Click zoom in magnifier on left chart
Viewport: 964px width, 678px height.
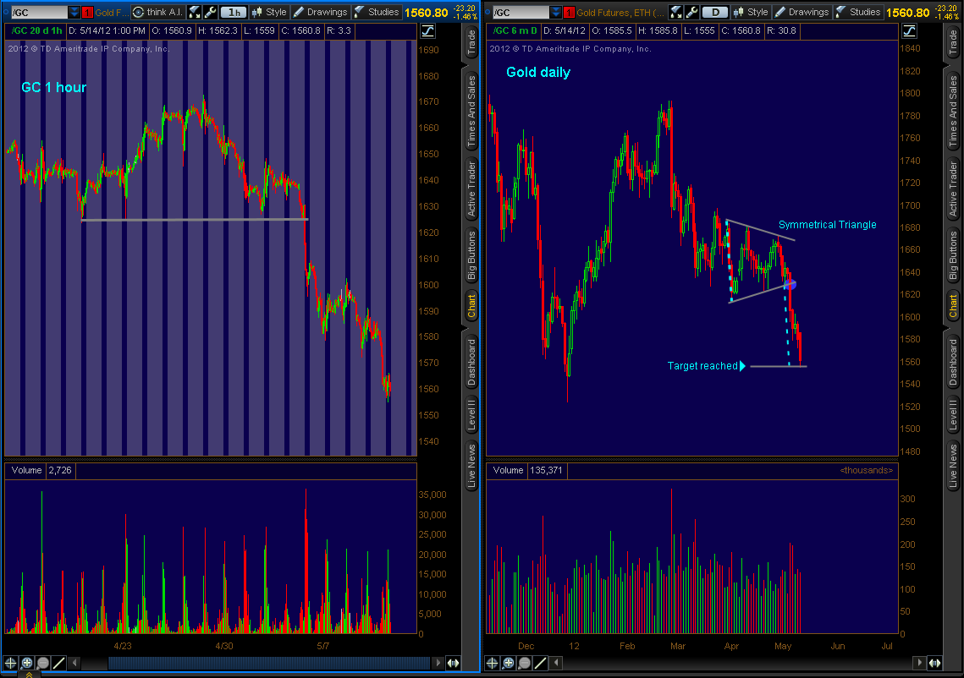tap(26, 663)
